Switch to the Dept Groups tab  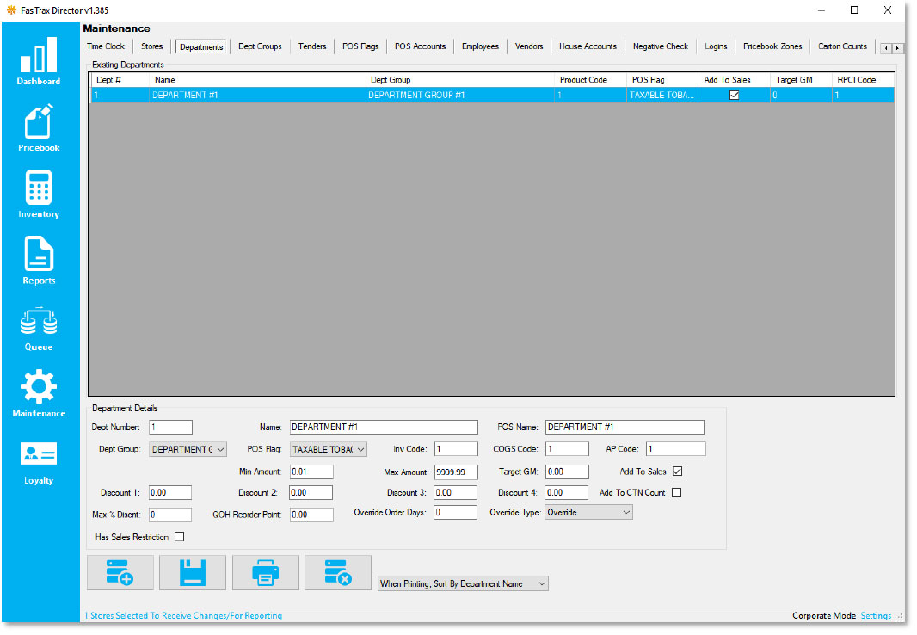click(261, 46)
